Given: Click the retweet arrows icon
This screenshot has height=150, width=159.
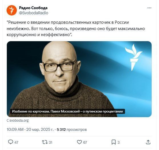Looking at the screenshot, I should click(x=45, y=142).
